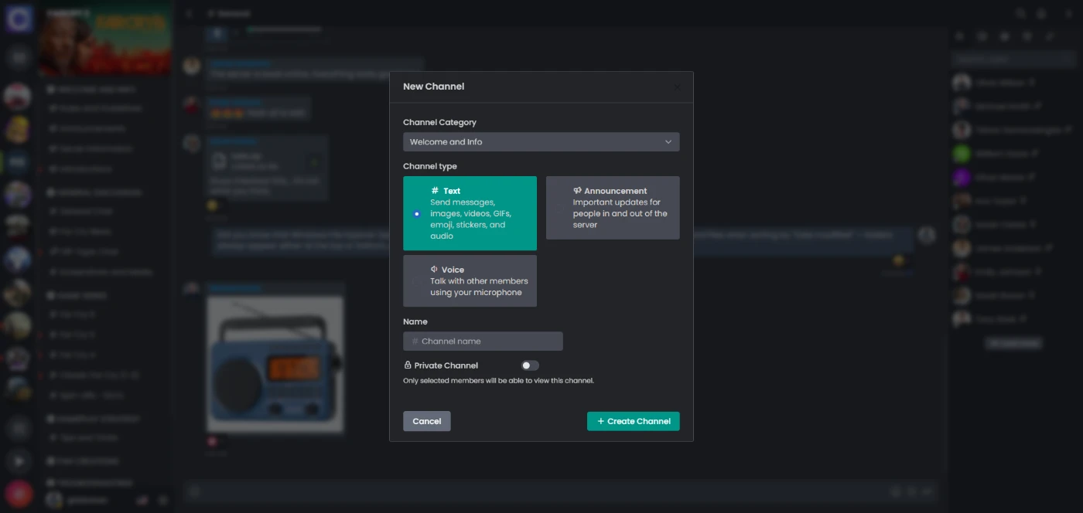
Task: Select the Text channel type radio button
Action: 417,214
